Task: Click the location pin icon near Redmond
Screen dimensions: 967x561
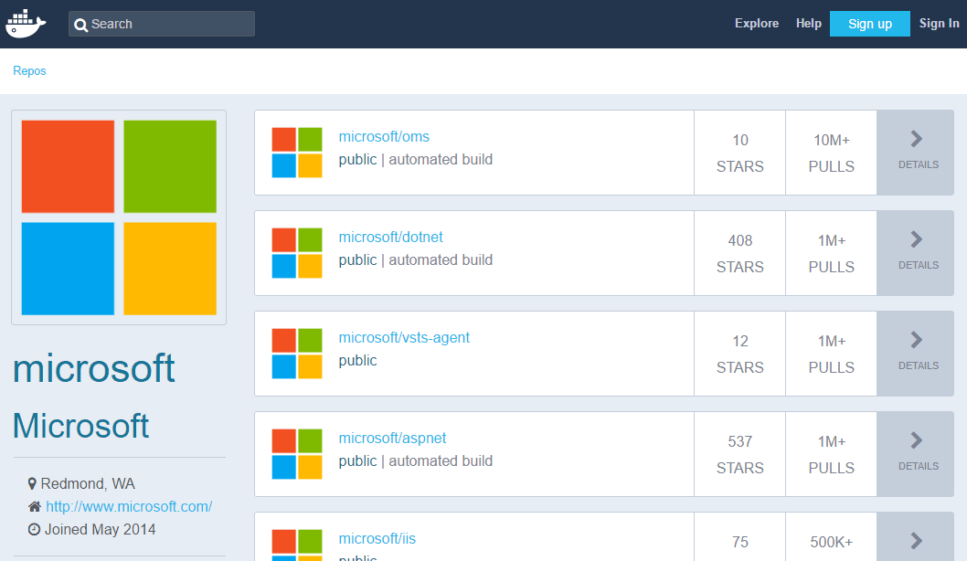Action: 33,483
